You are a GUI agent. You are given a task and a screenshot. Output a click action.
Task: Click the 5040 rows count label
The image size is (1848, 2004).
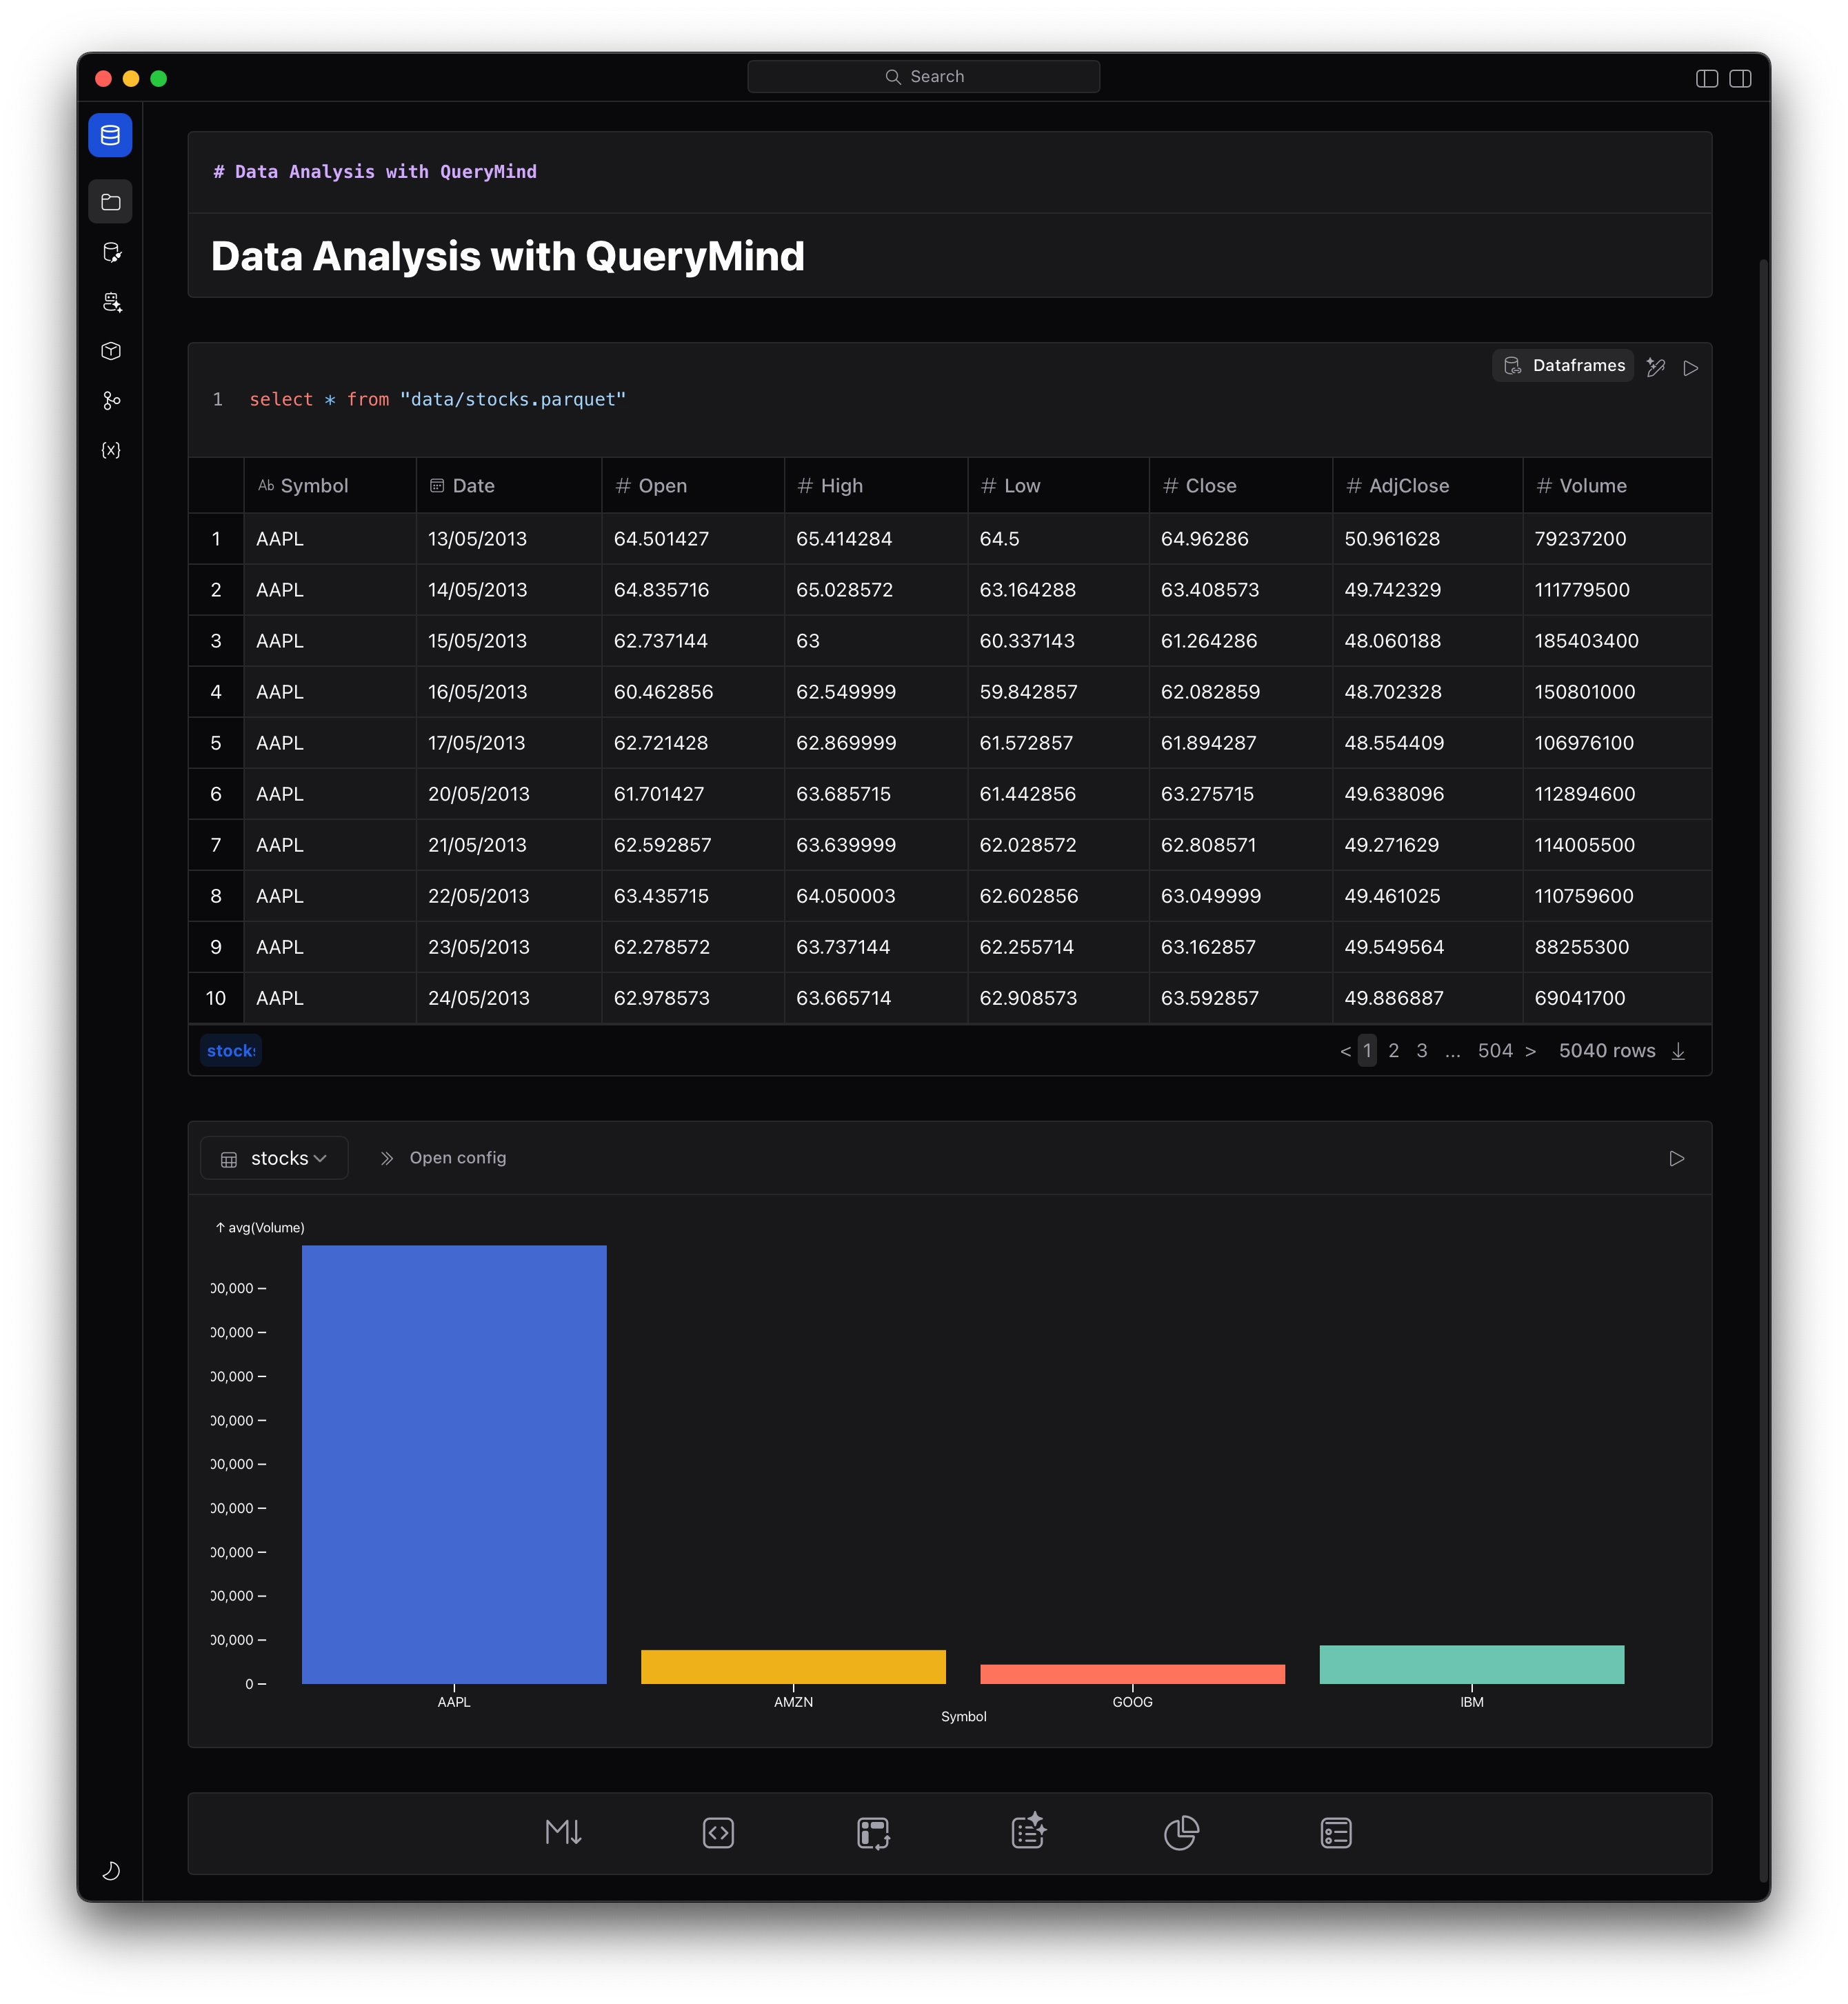(1607, 1050)
